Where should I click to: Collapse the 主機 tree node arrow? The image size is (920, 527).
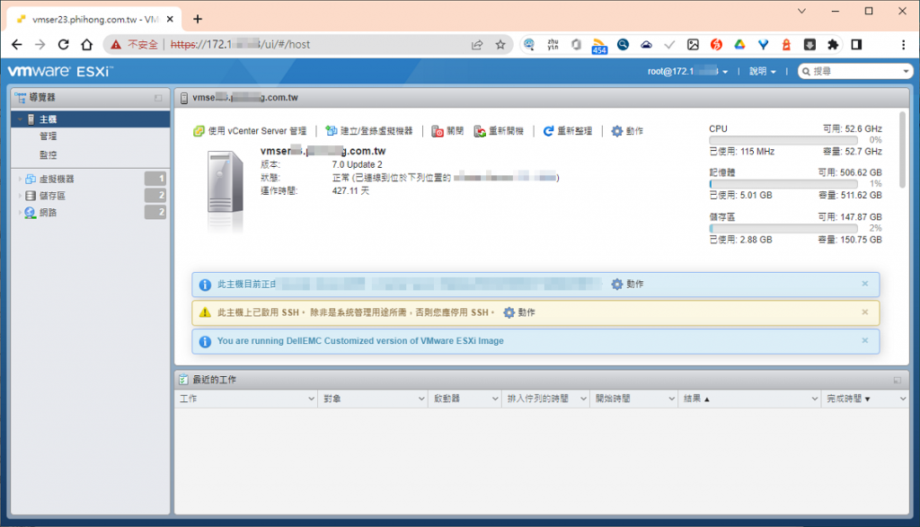point(20,119)
